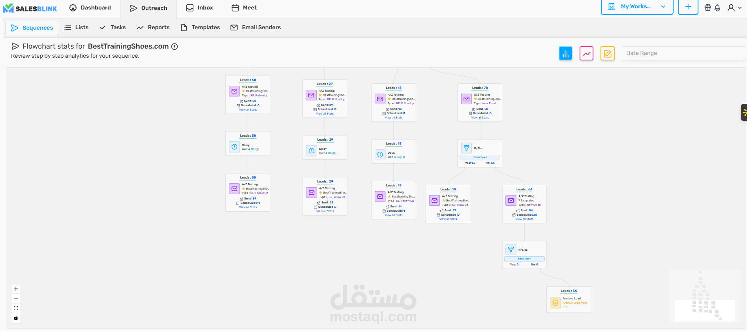View all stats for email with Sent 14
Screen dimensions: 747x331
[x=394, y=215]
